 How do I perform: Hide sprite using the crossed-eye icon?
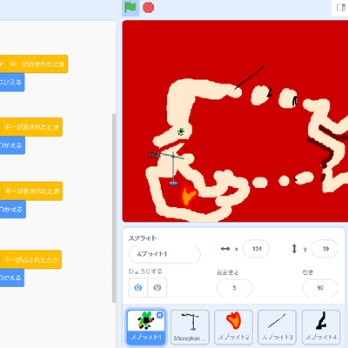coord(157,287)
